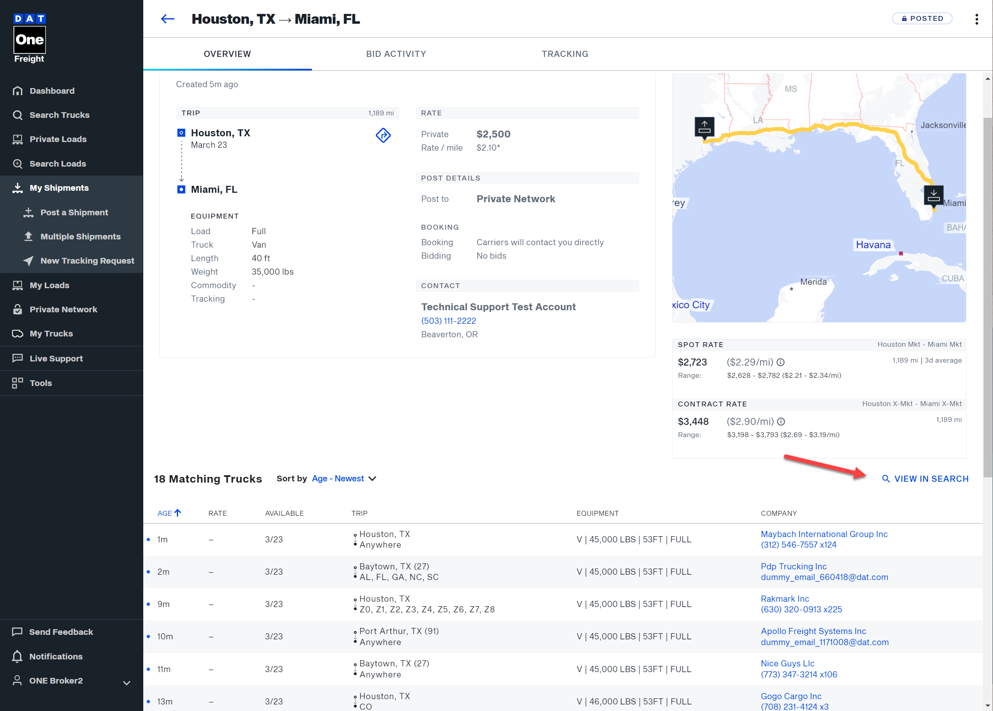Screen dimensions: 993x711
Task: Click the contact phone (503) 111-2222
Action: pyautogui.click(x=448, y=321)
